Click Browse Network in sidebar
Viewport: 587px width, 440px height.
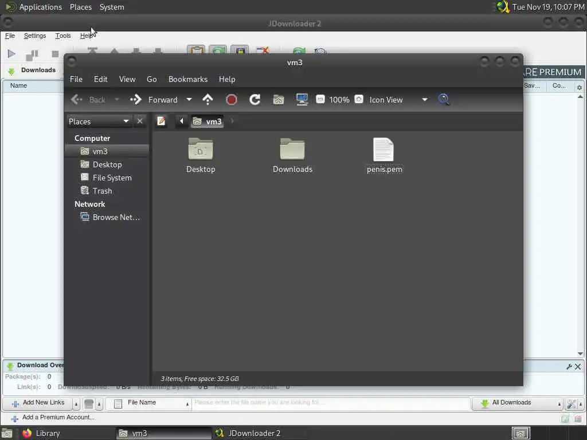[x=107, y=217]
